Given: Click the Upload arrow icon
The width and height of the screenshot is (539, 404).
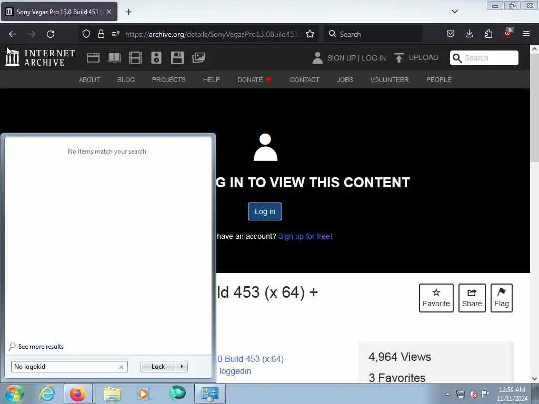Looking at the screenshot, I should (x=399, y=58).
